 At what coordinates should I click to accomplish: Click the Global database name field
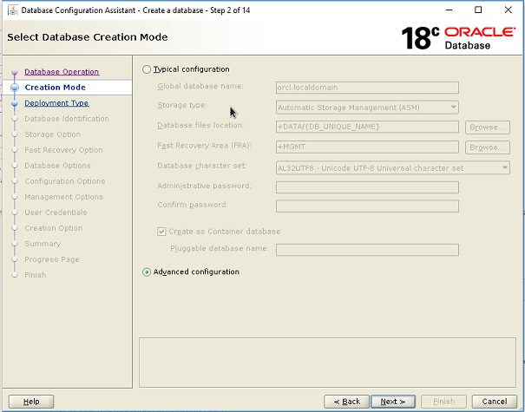click(x=367, y=88)
